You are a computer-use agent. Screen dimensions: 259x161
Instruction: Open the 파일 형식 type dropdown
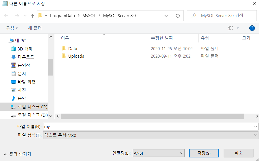[x=151, y=135]
